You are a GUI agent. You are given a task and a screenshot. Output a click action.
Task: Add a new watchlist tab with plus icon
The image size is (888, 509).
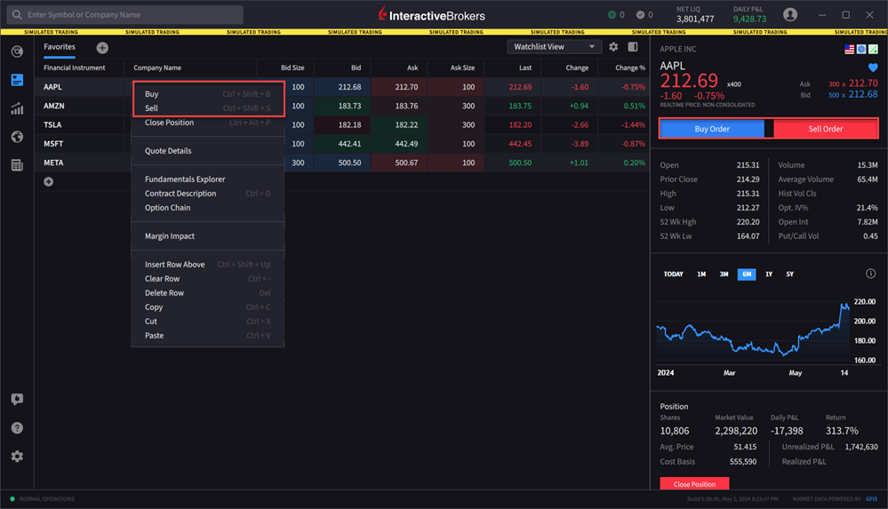102,48
